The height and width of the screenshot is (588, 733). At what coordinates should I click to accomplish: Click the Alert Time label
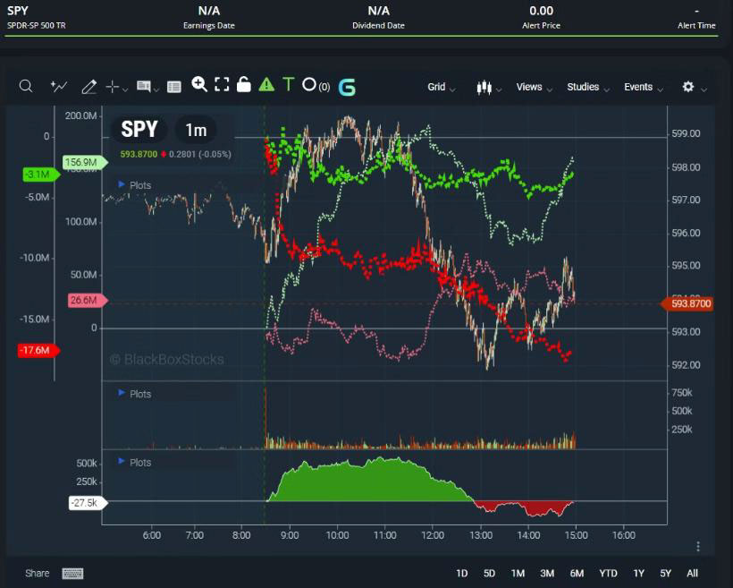[x=696, y=25]
